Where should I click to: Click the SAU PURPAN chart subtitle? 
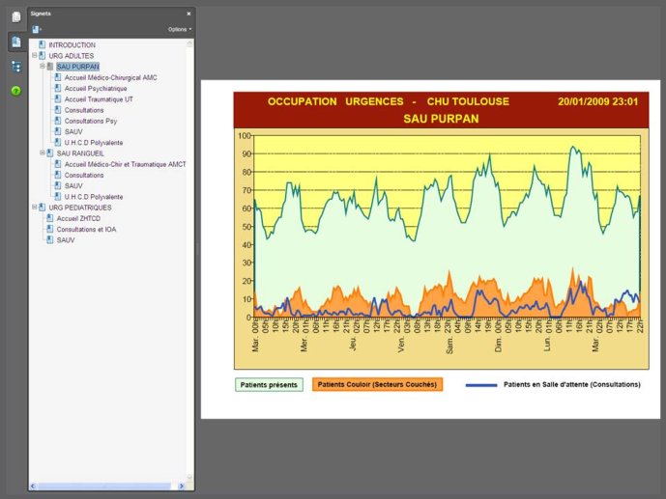(441, 119)
